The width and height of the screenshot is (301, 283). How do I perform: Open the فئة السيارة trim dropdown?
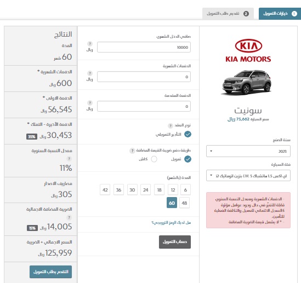(x=248, y=176)
